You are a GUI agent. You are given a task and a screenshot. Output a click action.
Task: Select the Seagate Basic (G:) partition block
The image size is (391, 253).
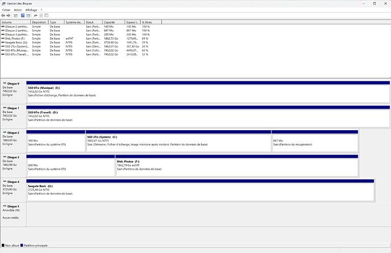(x=200, y=190)
